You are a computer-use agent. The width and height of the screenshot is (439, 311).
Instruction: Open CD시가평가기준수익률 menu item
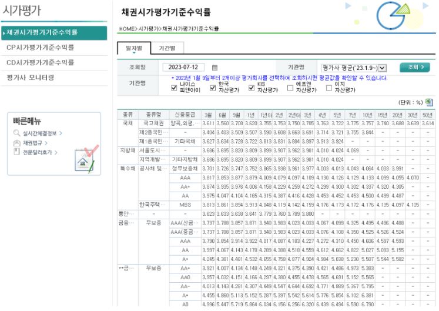point(40,62)
